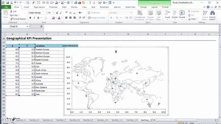Click the Help question mark icon
Image resolution: width=221 pixels, height=124 pixels.
208,7
